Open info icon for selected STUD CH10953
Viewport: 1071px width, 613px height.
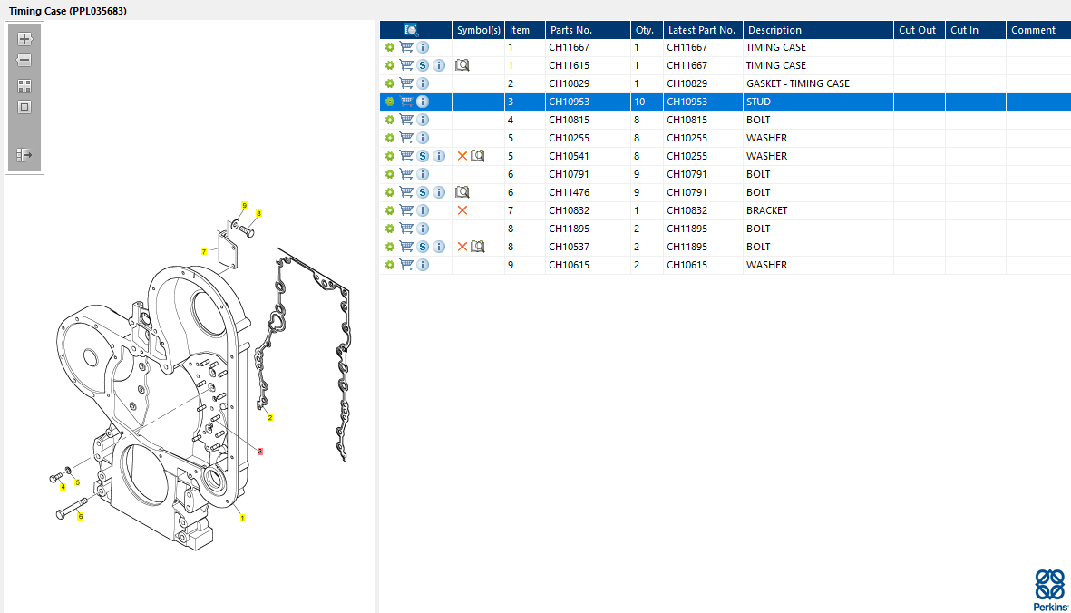[x=423, y=102]
